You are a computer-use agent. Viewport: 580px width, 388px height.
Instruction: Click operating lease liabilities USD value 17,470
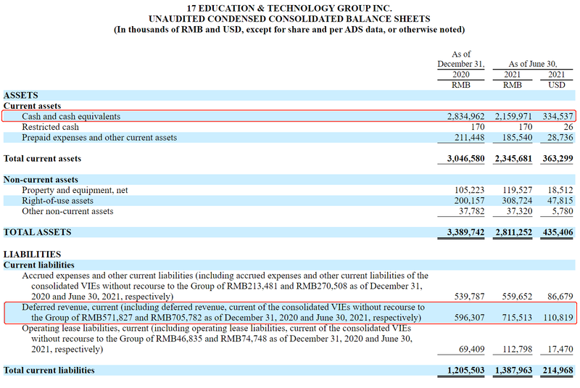pyautogui.click(x=560, y=350)
